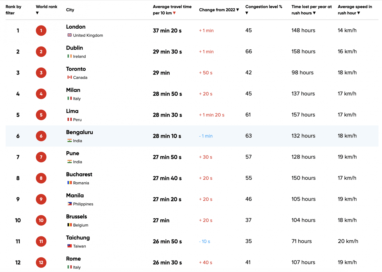Click the City column header

(70, 10)
